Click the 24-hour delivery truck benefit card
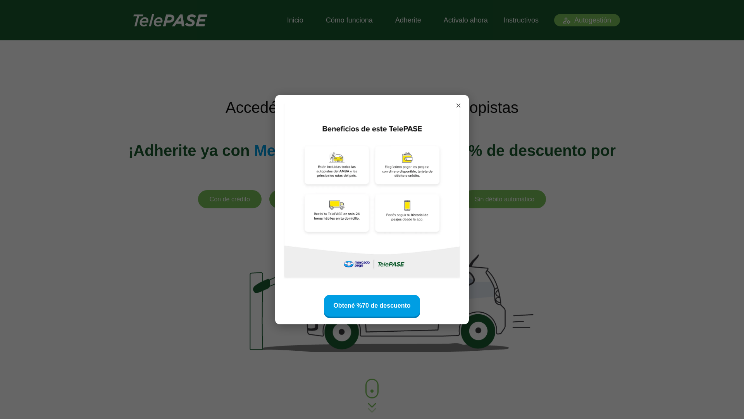744x419 pixels. tap(337, 213)
